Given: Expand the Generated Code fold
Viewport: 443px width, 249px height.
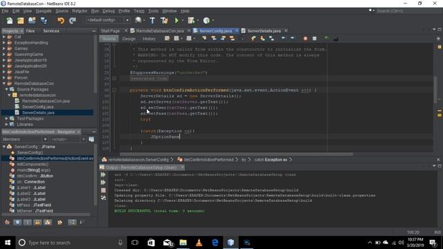Looking at the screenshot, I should click(x=114, y=78).
